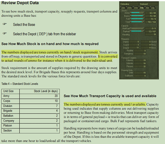Click the Corps row in the table

point(31,101)
